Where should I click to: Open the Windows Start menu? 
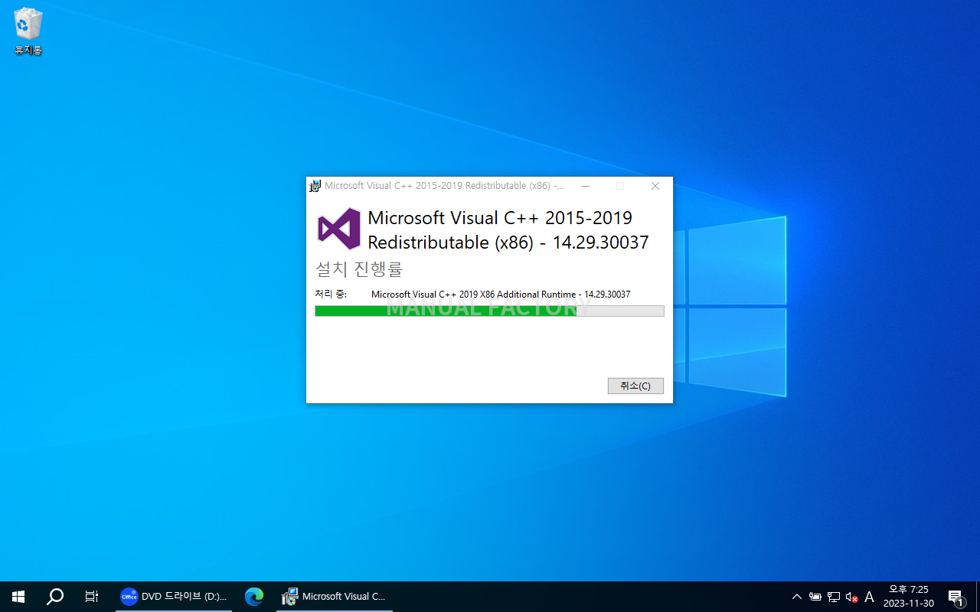tap(18, 597)
